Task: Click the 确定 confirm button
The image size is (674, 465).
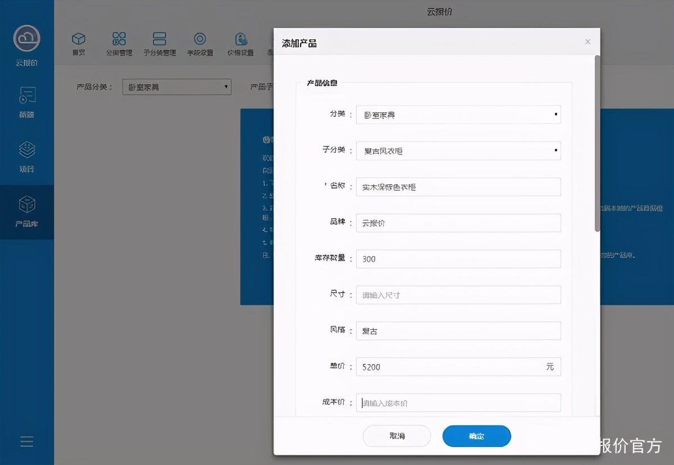Action: 476,436
